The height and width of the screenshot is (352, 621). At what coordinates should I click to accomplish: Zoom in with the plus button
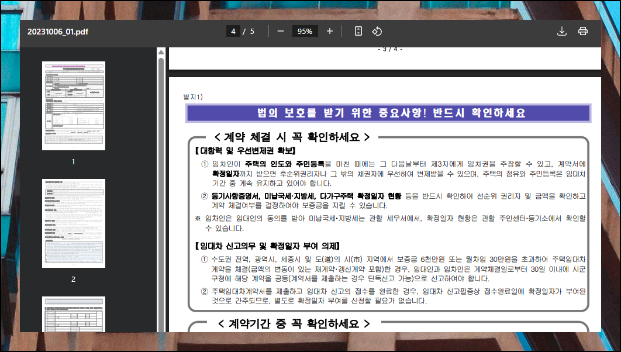330,31
